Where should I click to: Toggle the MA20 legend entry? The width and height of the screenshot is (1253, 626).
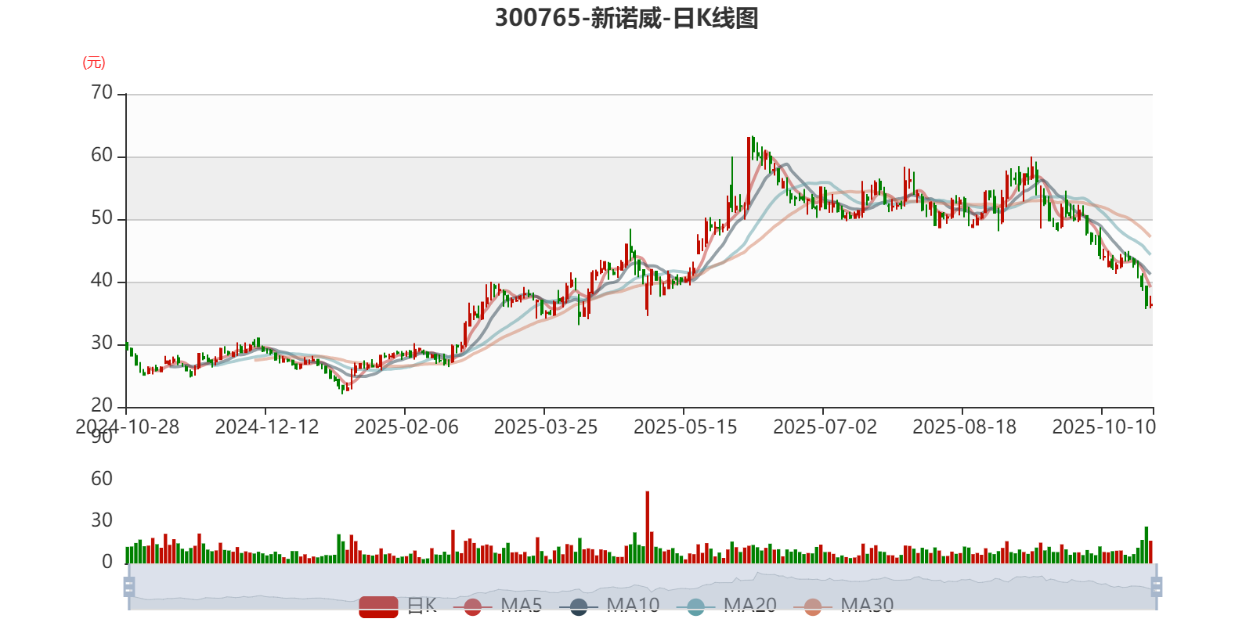pos(727,606)
